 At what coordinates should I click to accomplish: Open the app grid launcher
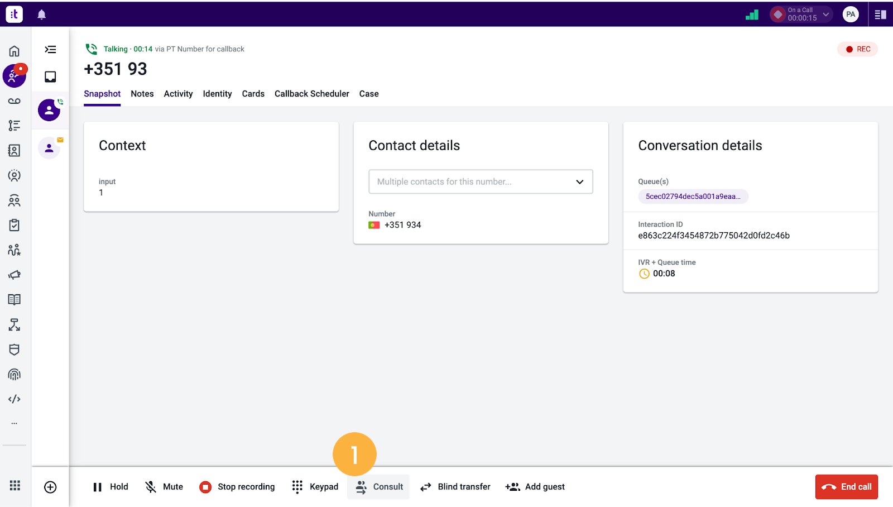[x=15, y=486]
